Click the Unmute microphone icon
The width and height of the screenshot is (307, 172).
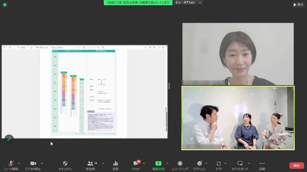pyautogui.click(x=11, y=164)
